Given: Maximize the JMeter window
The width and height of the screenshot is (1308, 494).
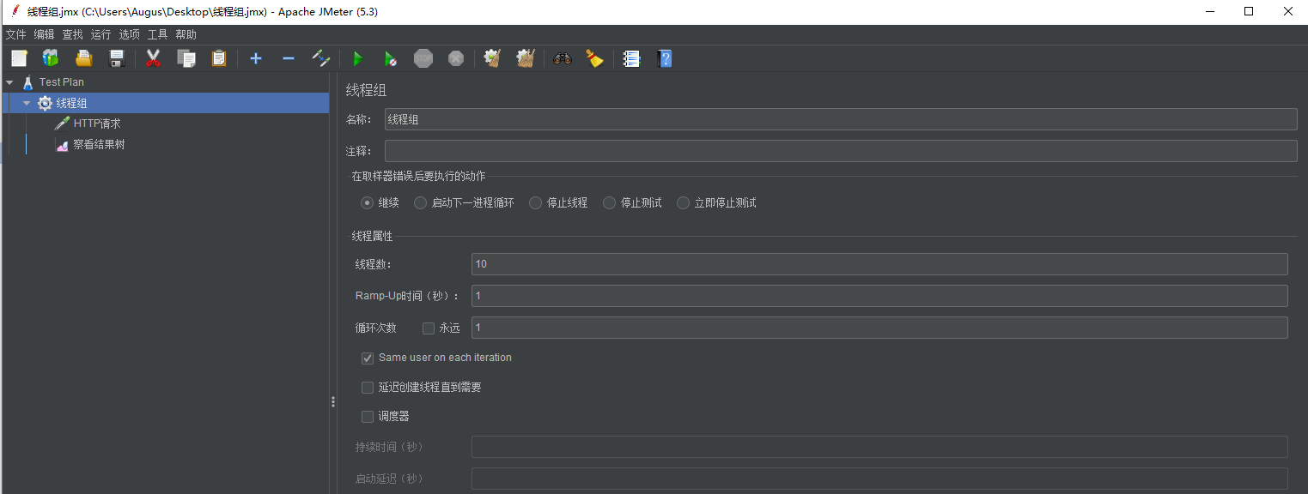Looking at the screenshot, I should [x=1249, y=11].
